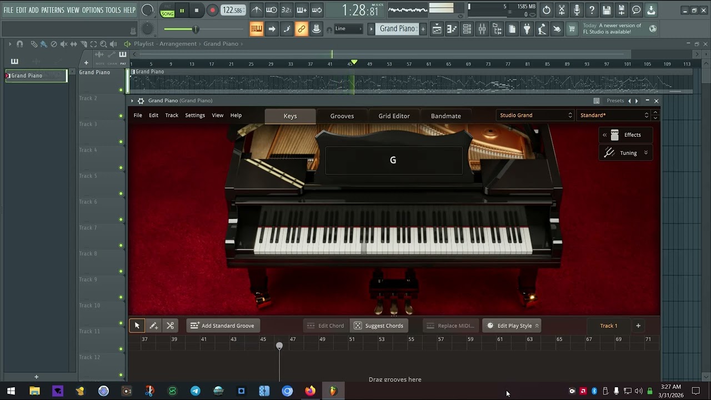Open the Piano roll view icon
This screenshot has width=711, height=400.
(452, 29)
